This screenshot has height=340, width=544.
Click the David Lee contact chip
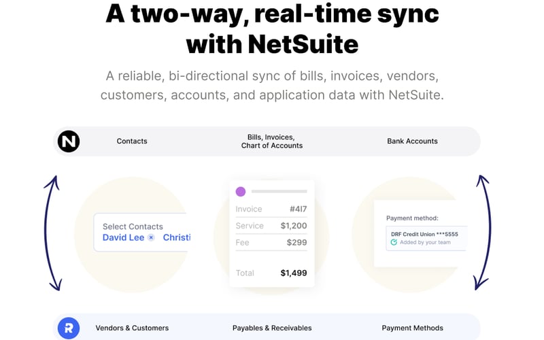(x=123, y=238)
